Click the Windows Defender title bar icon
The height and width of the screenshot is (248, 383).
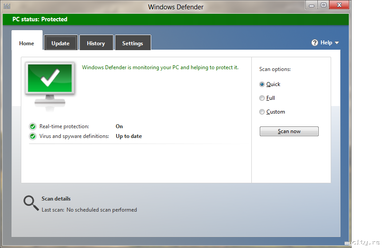tap(7, 6)
